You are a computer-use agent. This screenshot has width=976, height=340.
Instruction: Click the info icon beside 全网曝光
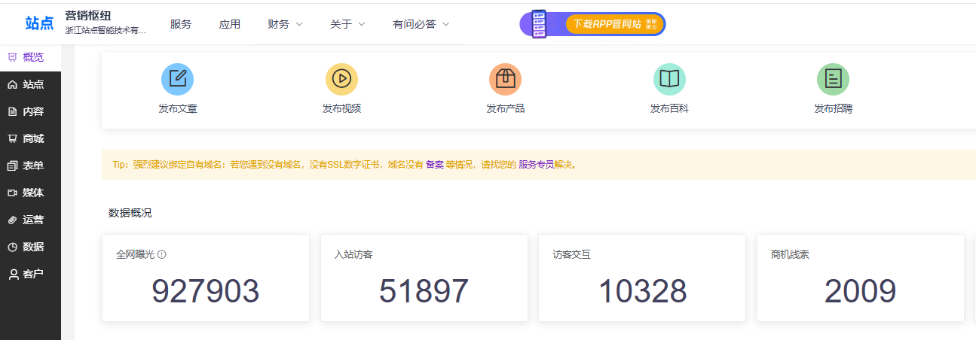pyautogui.click(x=162, y=254)
